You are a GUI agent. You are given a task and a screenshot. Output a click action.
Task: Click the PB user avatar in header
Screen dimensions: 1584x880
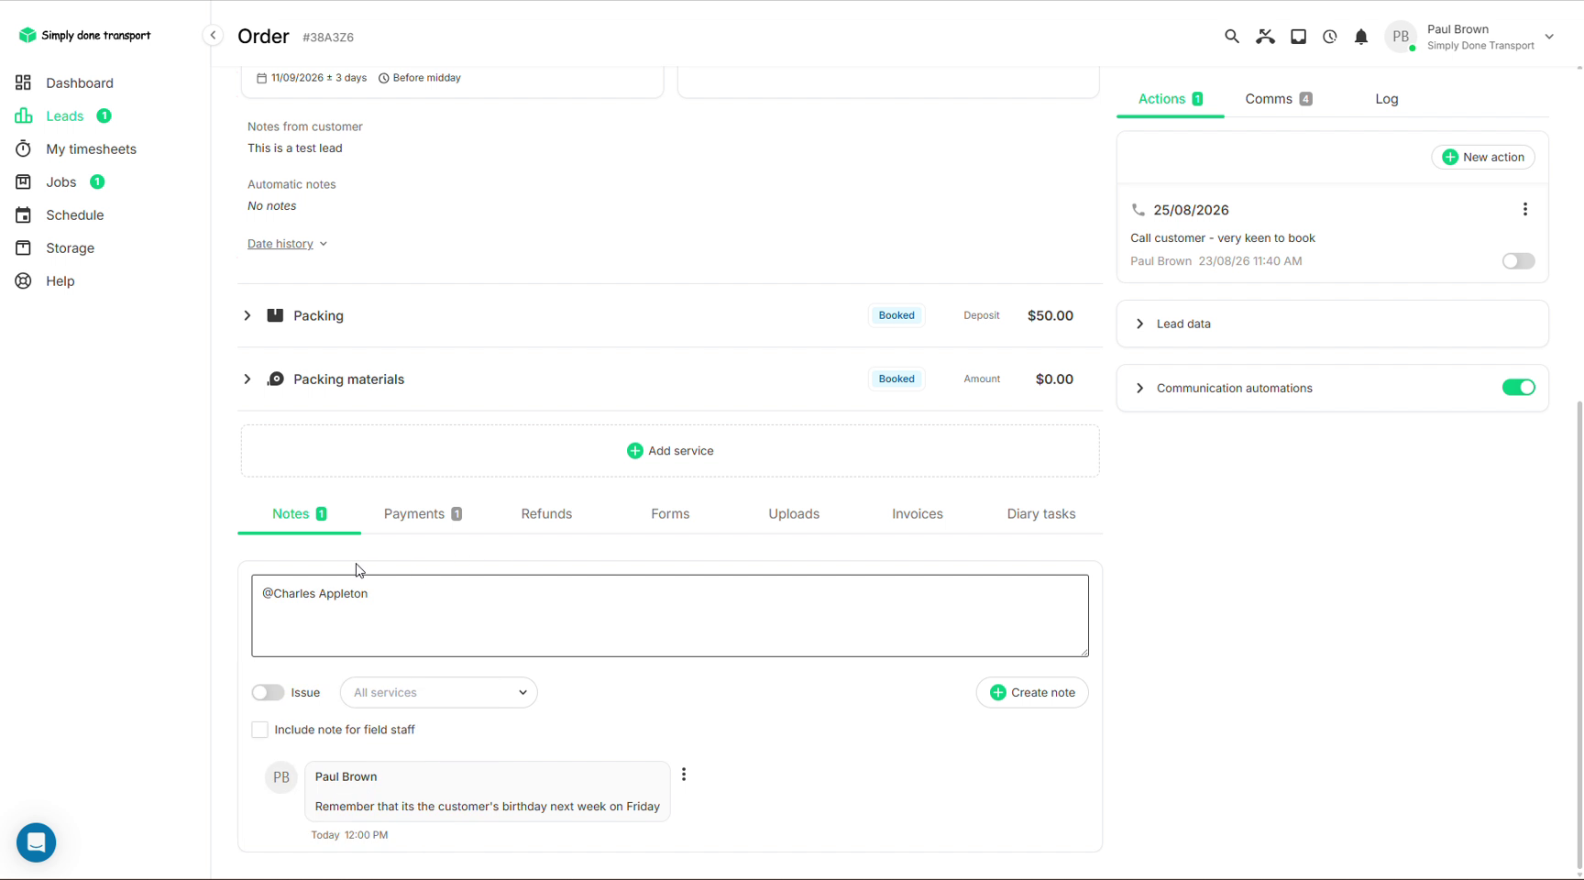(x=1400, y=37)
